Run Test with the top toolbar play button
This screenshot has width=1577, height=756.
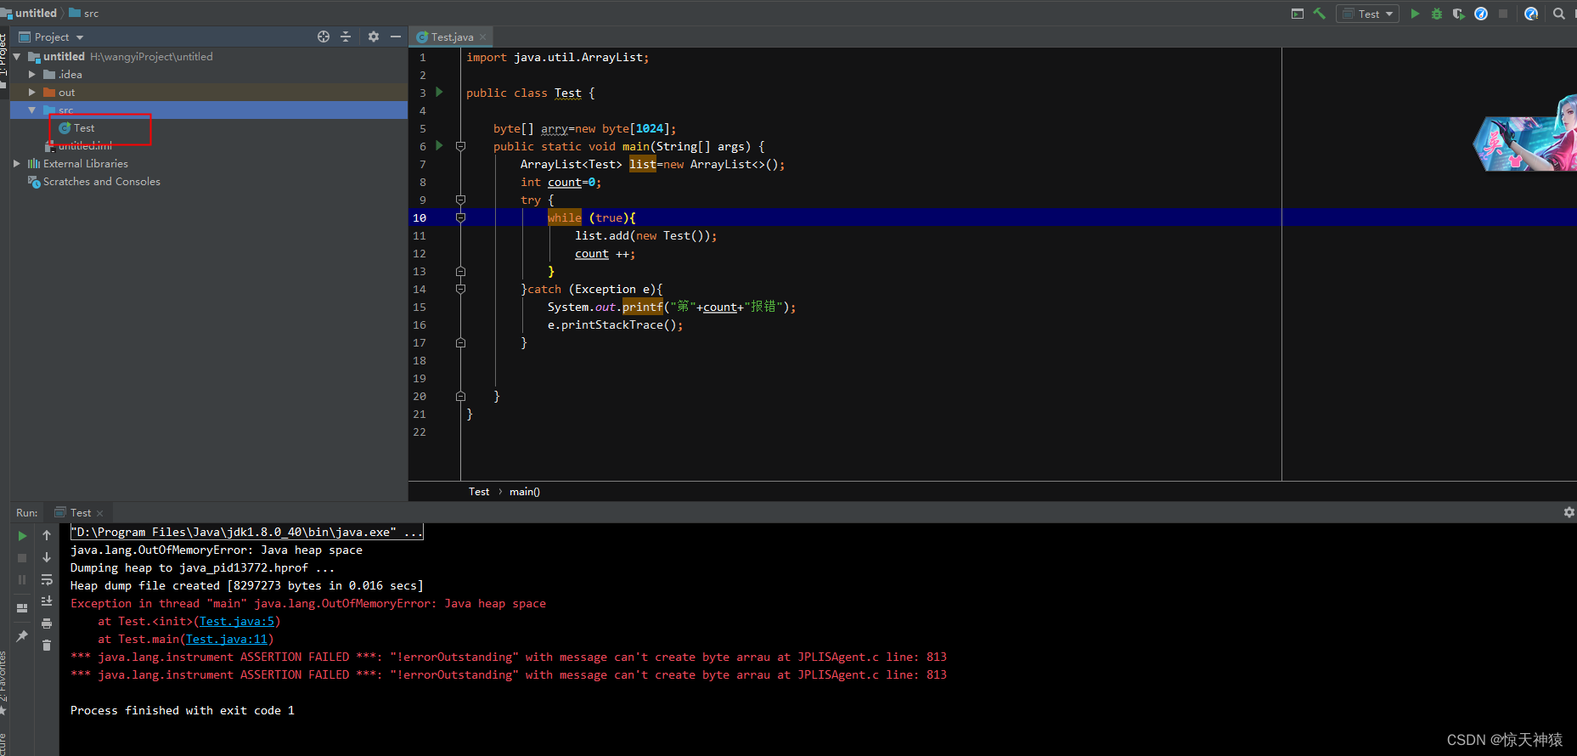click(1415, 14)
